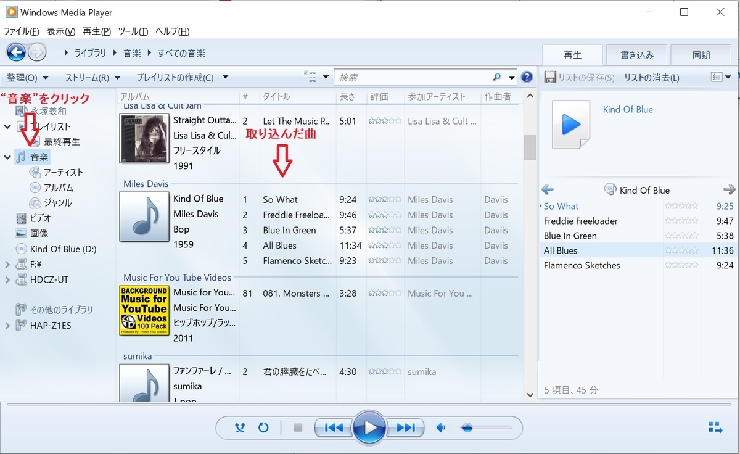Viewport: 740px width, 454px height.
Task: Open the ジャンル library node
Action: 57,203
